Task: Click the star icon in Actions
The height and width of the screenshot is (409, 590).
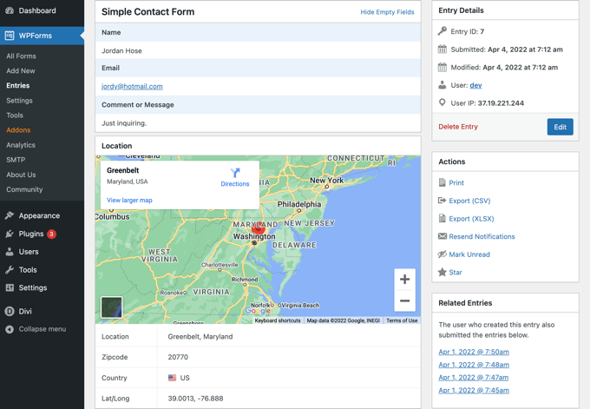Action: [442, 273]
